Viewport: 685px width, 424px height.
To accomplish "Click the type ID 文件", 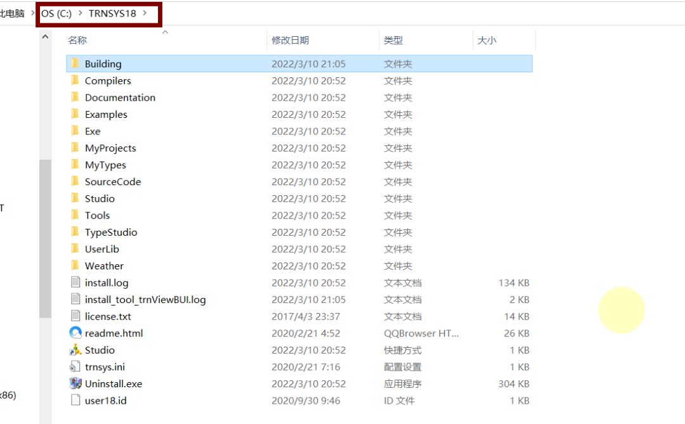I will point(399,401).
